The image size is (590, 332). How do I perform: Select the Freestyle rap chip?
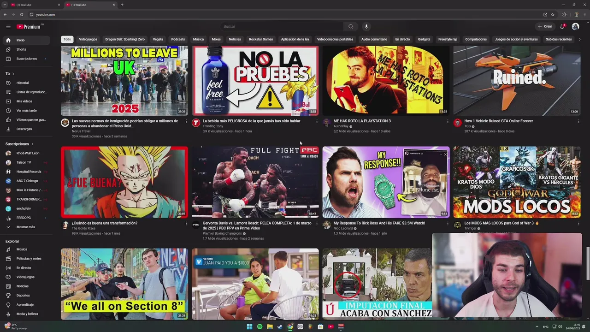point(448,39)
